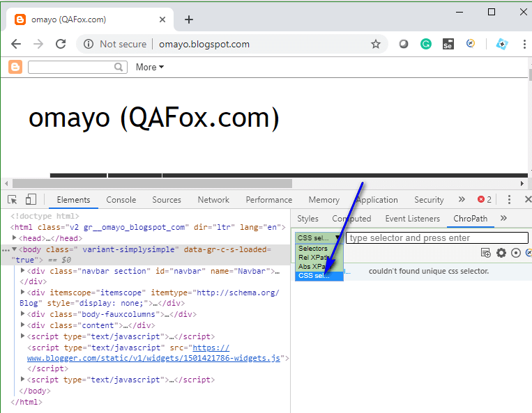The image size is (532, 413).
Task: Click the page horizontal scrollbar thumb
Action: pyautogui.click(x=152, y=184)
